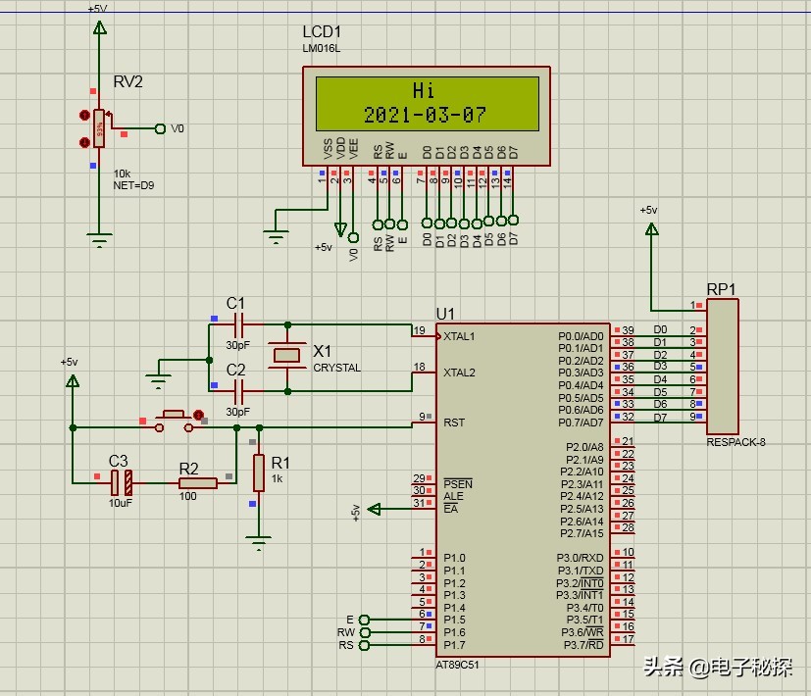Click the V0 terminal beside RV2

[x=161, y=128]
